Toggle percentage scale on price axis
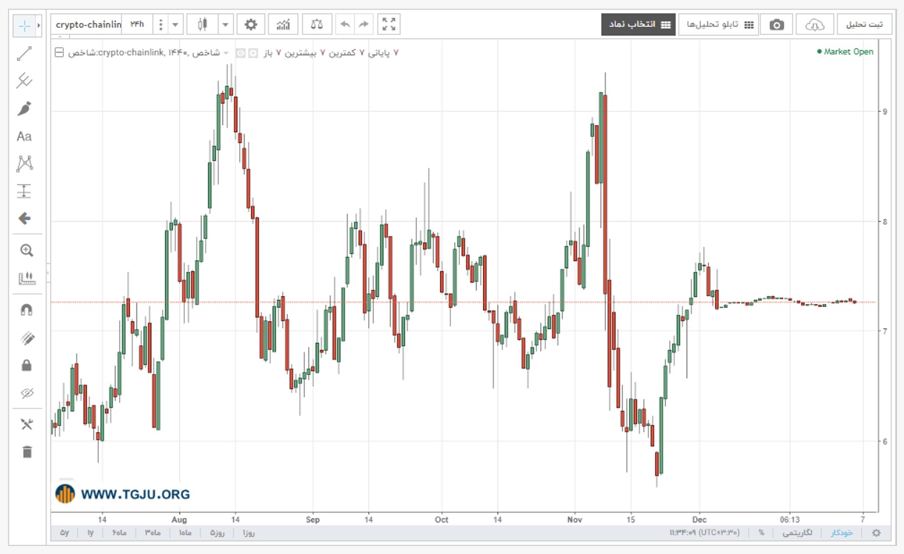Image resolution: width=904 pixels, height=554 pixels. 761,533
